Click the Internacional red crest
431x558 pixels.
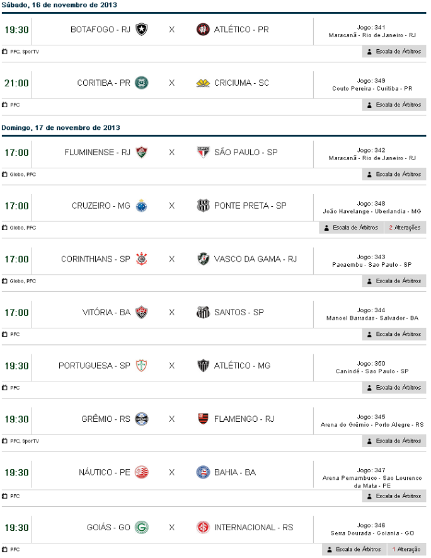pyautogui.click(x=203, y=527)
